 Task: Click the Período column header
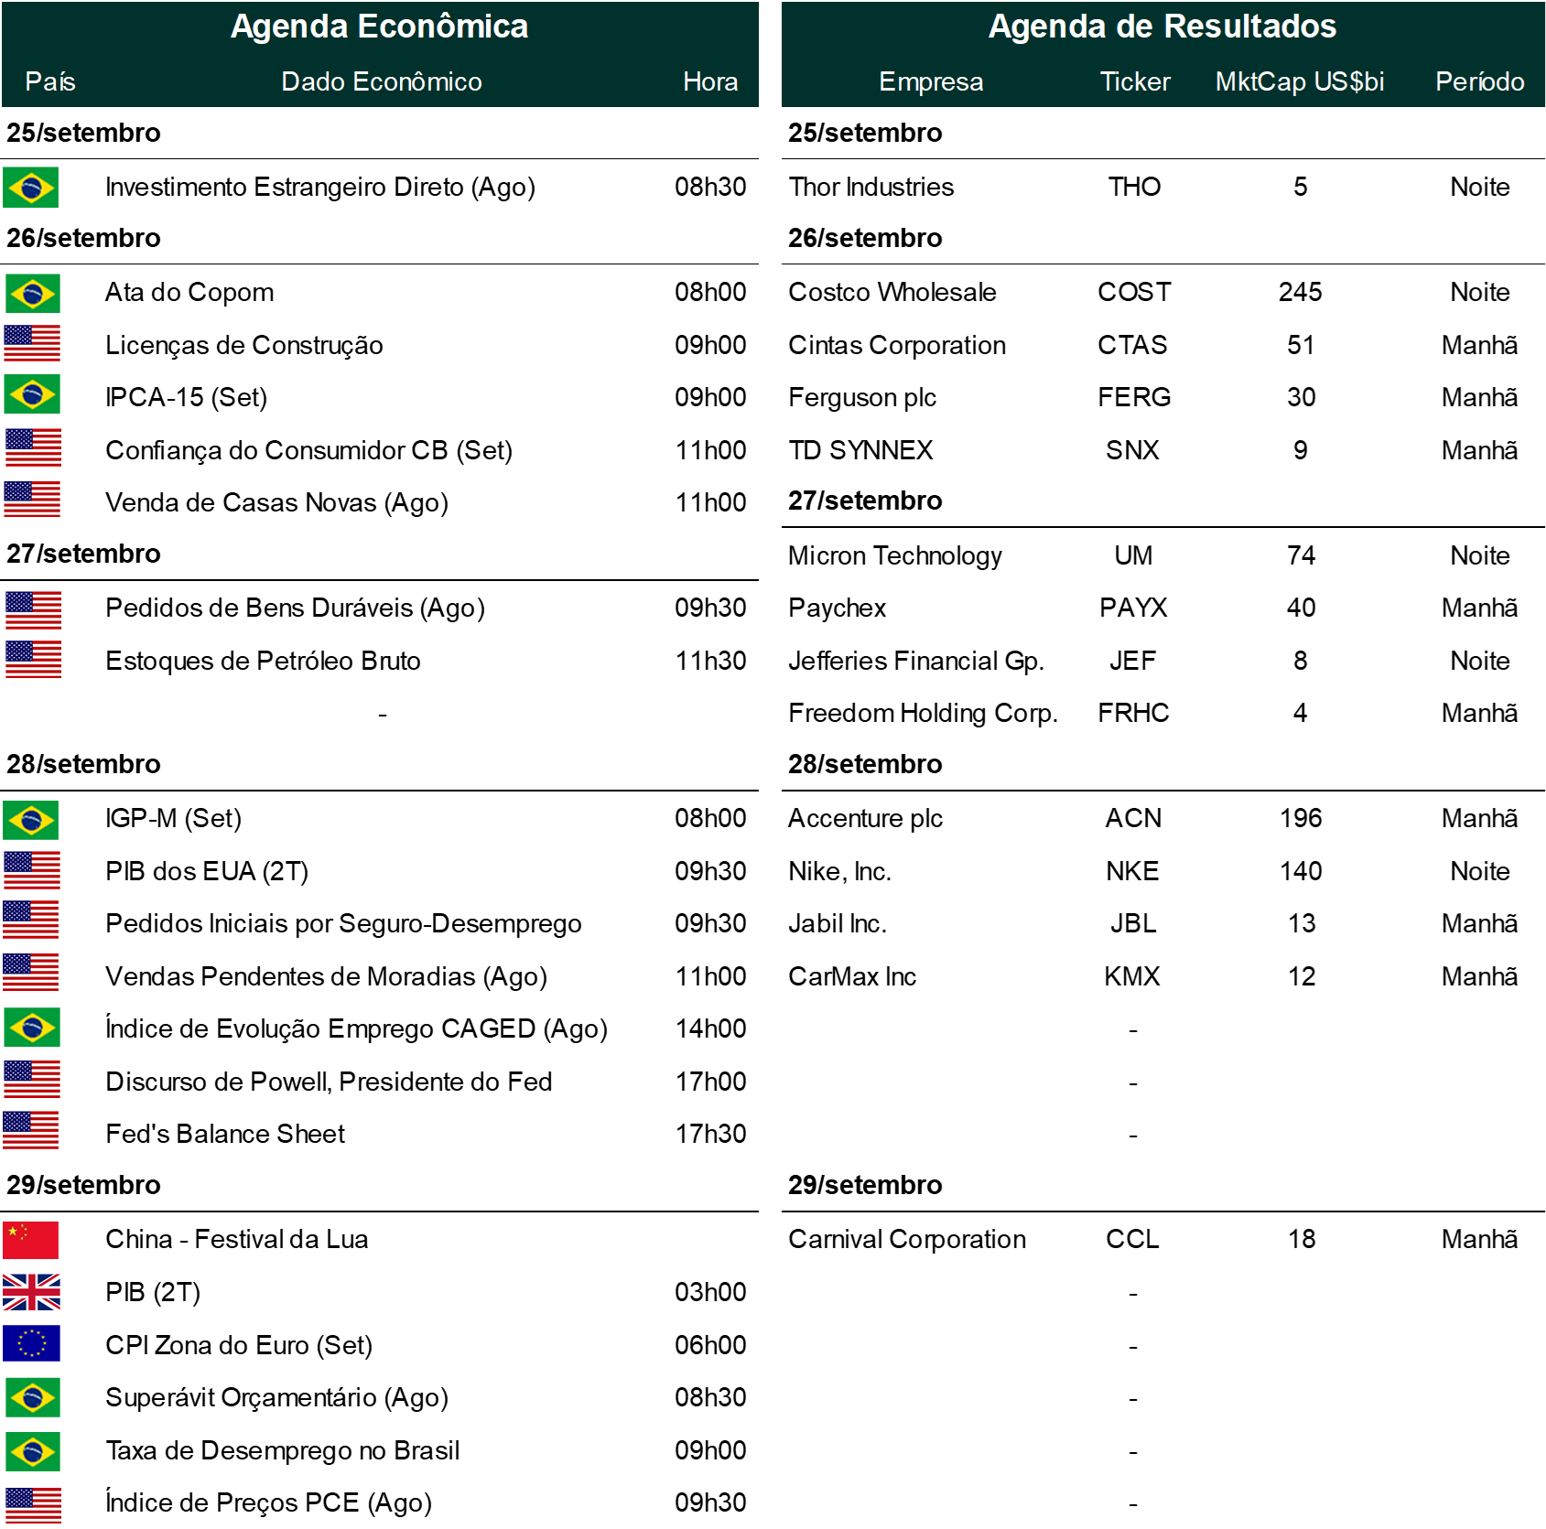1479,81
